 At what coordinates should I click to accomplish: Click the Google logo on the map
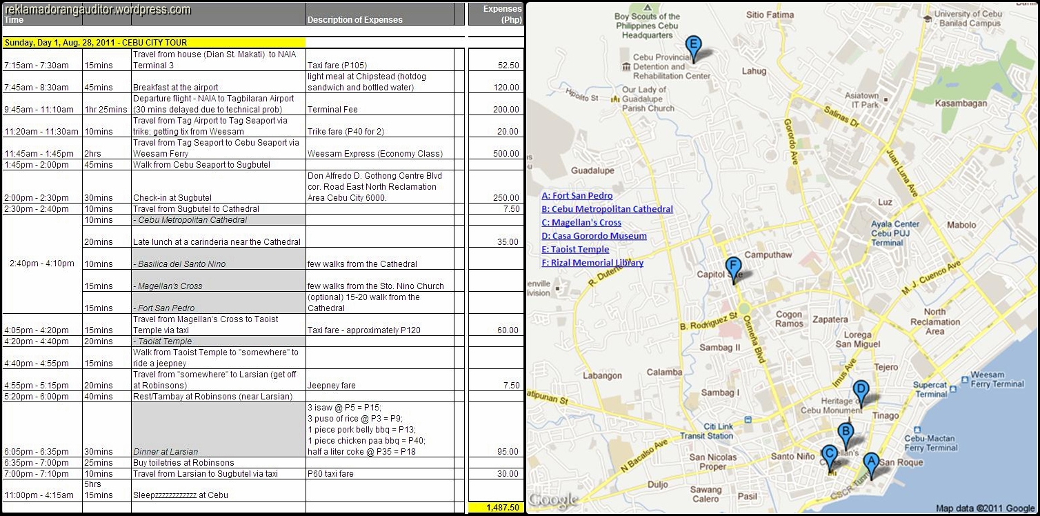coord(553,500)
